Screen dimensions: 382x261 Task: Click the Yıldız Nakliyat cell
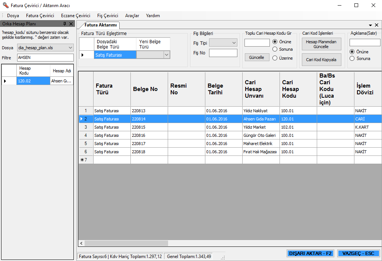pyautogui.click(x=261, y=111)
